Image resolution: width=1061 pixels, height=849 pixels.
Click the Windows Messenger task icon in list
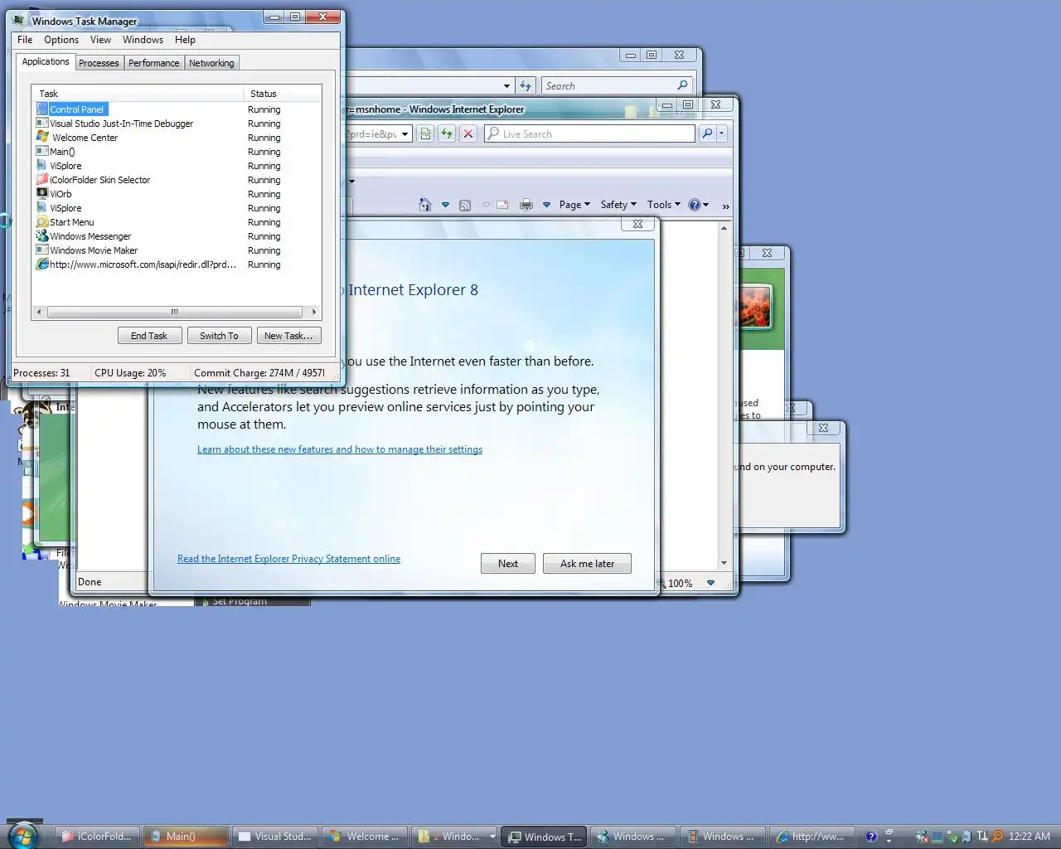(x=42, y=235)
